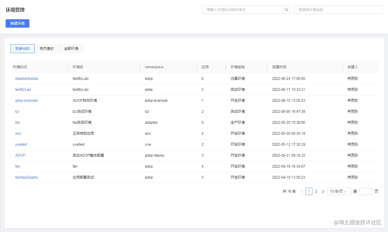Open the 10 条/页 page size dropdown
This screenshot has height=232, width=388.
coord(339,191)
